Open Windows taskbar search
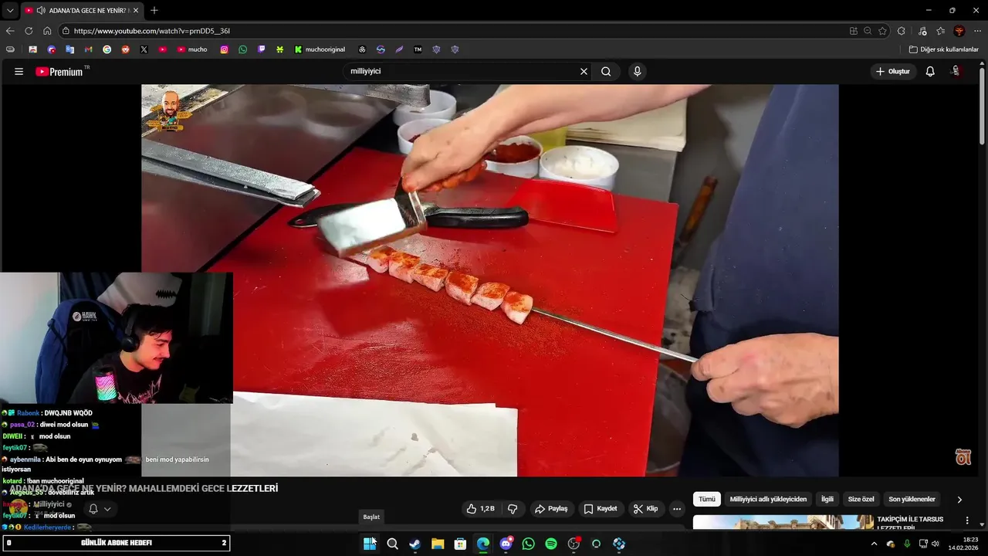988x556 pixels. tap(392, 544)
